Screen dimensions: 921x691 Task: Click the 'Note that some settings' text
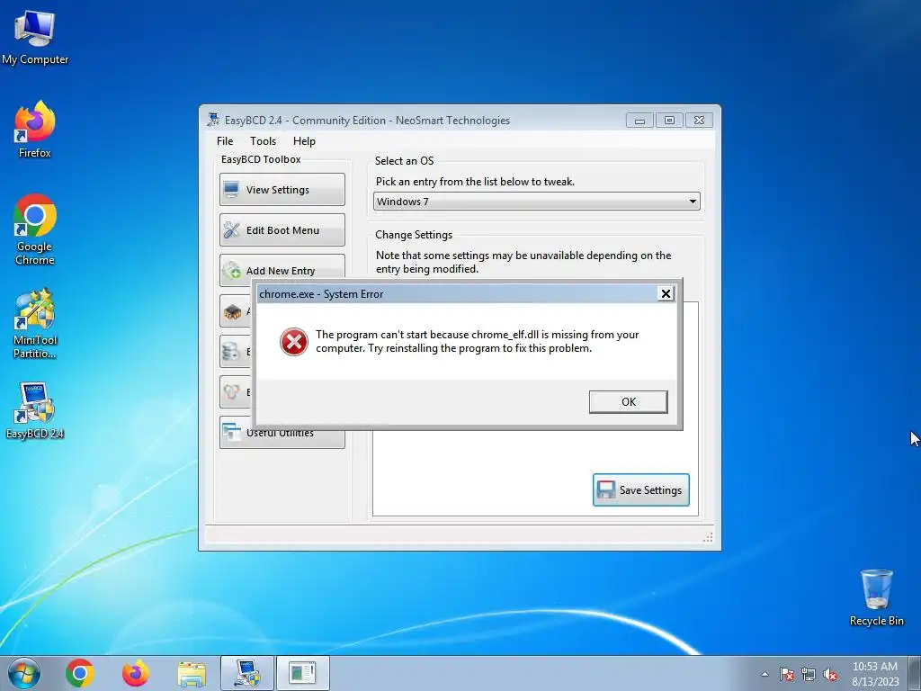coord(523,262)
